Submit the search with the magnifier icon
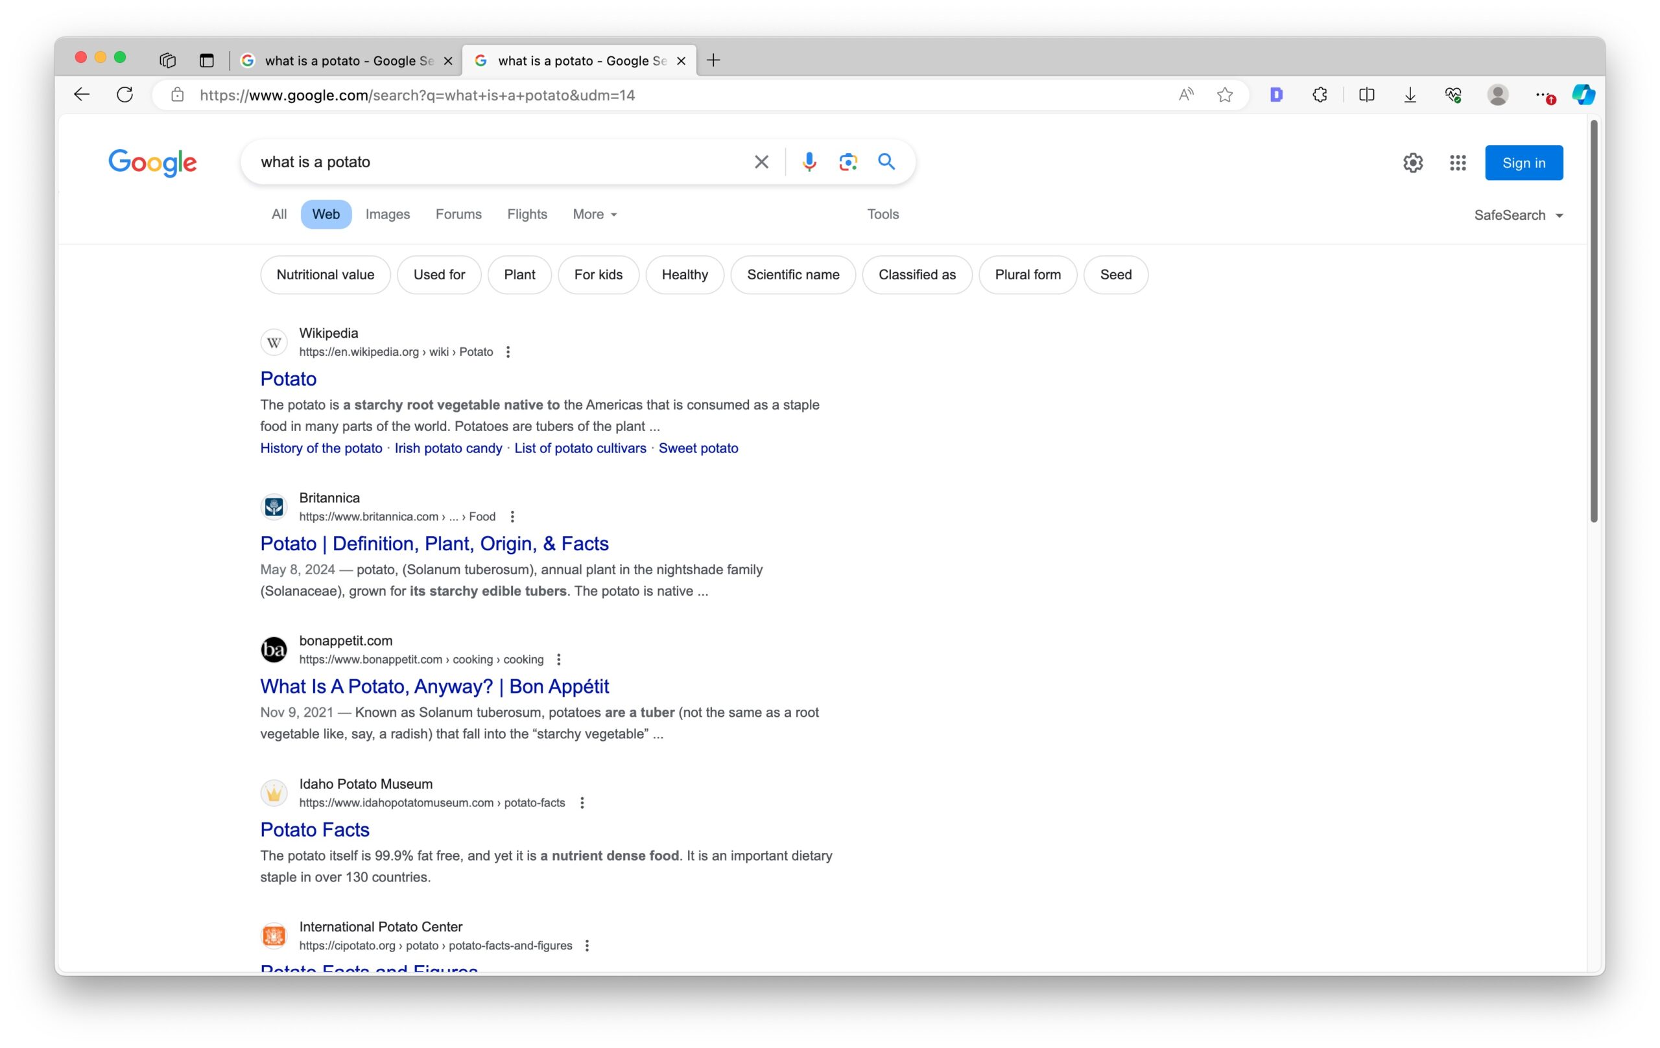Viewport: 1660px width, 1048px height. (x=886, y=162)
